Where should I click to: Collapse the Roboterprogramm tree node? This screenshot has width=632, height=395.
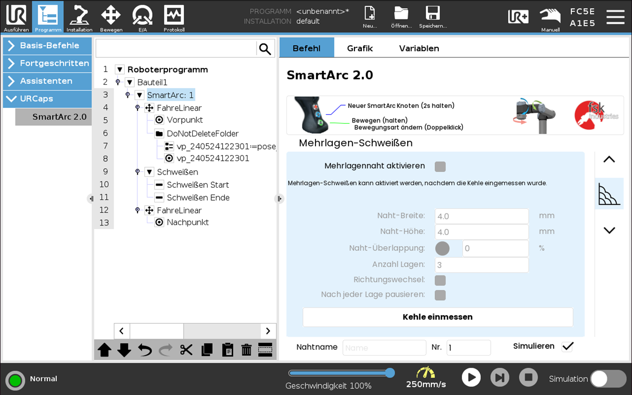click(x=120, y=69)
